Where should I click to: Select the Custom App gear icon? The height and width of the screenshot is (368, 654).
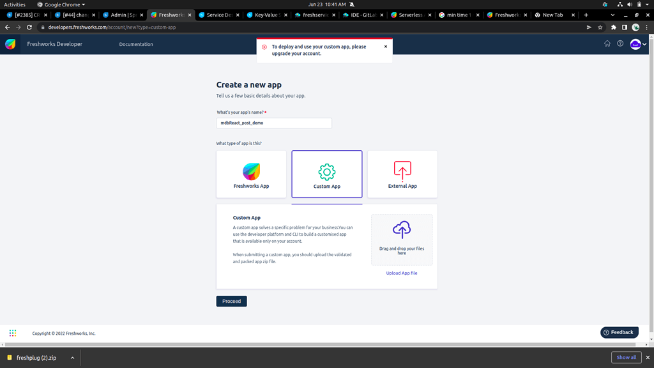[x=326, y=170]
